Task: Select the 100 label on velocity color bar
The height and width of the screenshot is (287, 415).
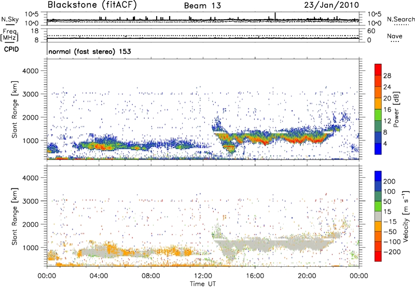Action: (x=390, y=191)
